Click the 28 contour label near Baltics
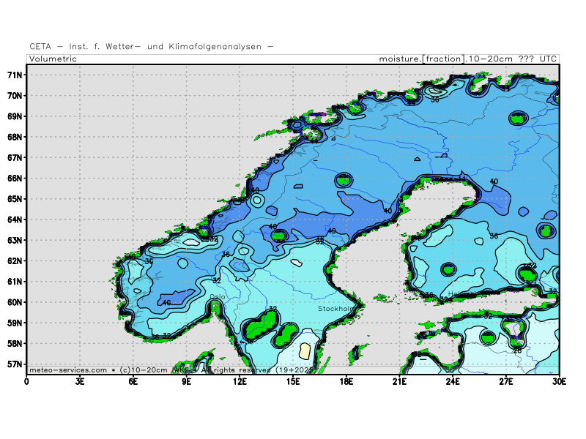Viewport: 586px width, 439px height. pos(517,350)
